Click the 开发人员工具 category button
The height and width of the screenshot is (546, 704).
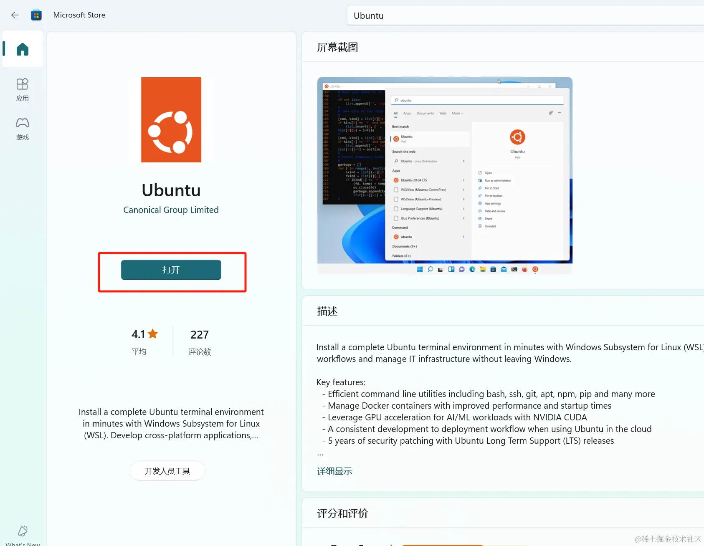(x=167, y=471)
